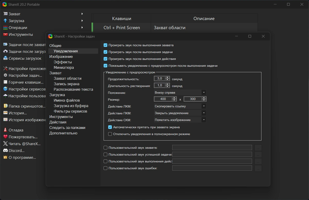Open the Положение dropdown (Внизу справа)

(x=180, y=93)
